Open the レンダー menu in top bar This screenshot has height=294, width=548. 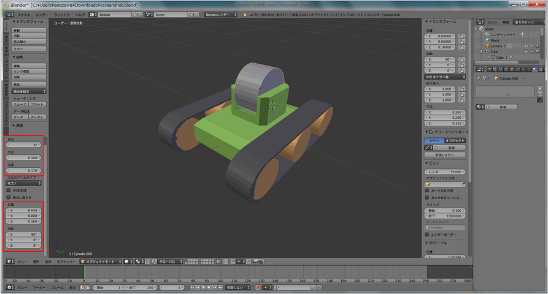[x=42, y=14]
